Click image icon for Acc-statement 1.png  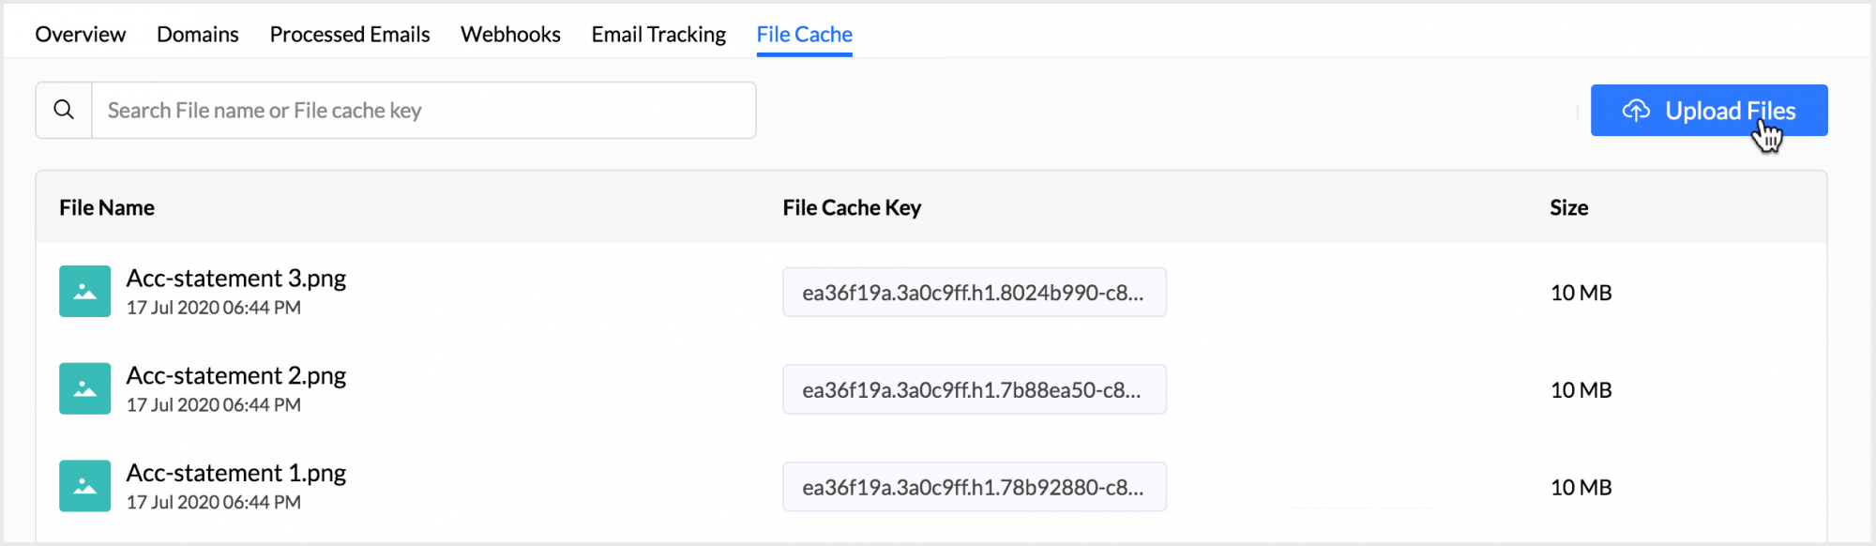click(x=85, y=486)
